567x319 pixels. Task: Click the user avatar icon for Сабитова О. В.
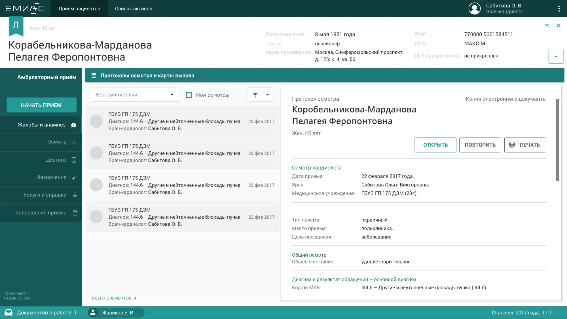pyautogui.click(x=474, y=9)
